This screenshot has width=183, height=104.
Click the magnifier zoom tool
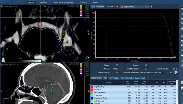point(181,14)
